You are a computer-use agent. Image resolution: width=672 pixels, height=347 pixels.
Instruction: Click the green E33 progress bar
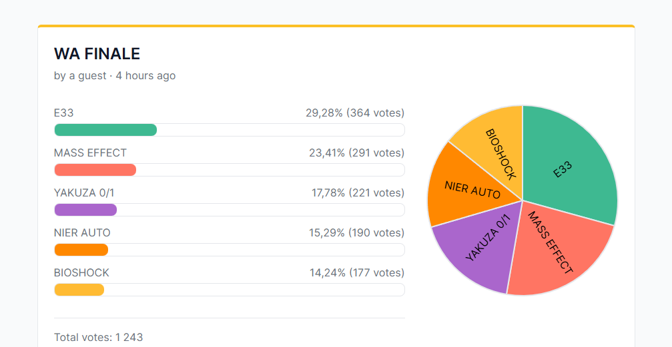coord(230,130)
